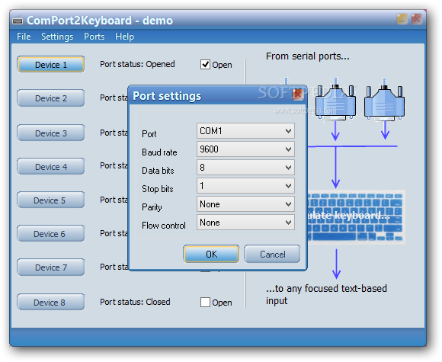The image size is (442, 362).
Task: Select the Device 2 button
Action: pyautogui.click(x=51, y=98)
